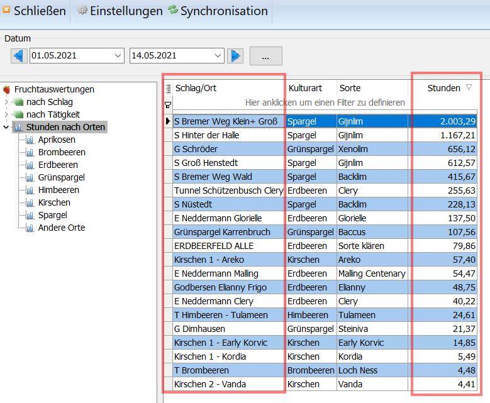Click the 656,12 Stunden value
Screen dimensions: 490x403
(461, 149)
